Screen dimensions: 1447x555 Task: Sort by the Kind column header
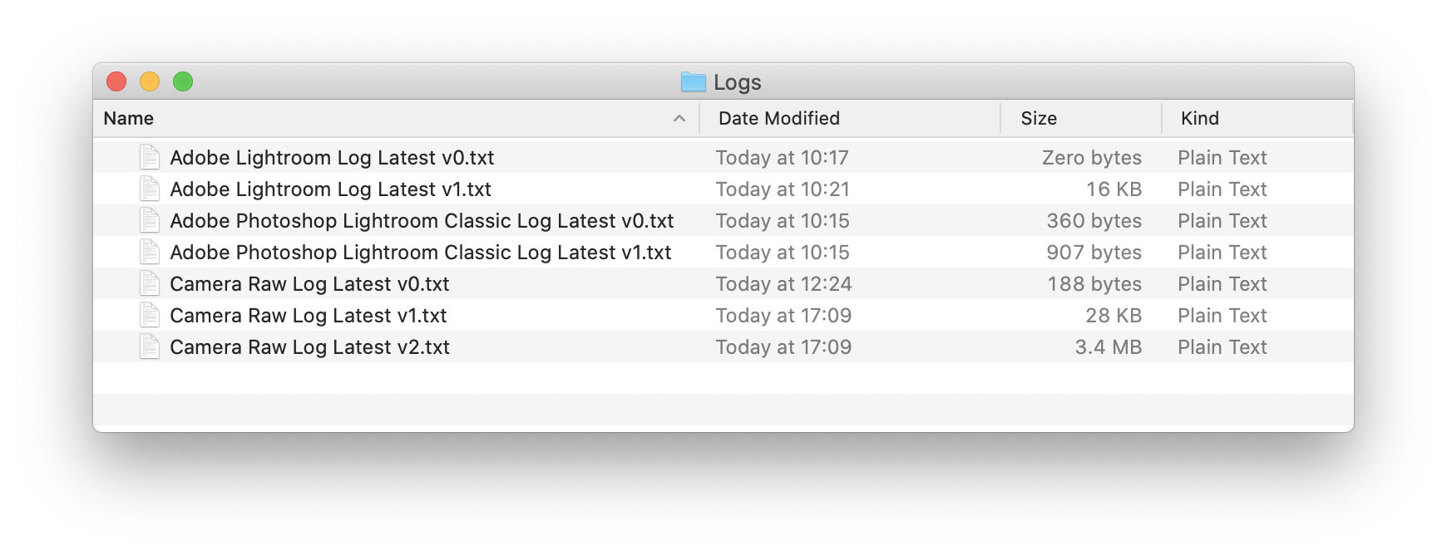click(1257, 118)
